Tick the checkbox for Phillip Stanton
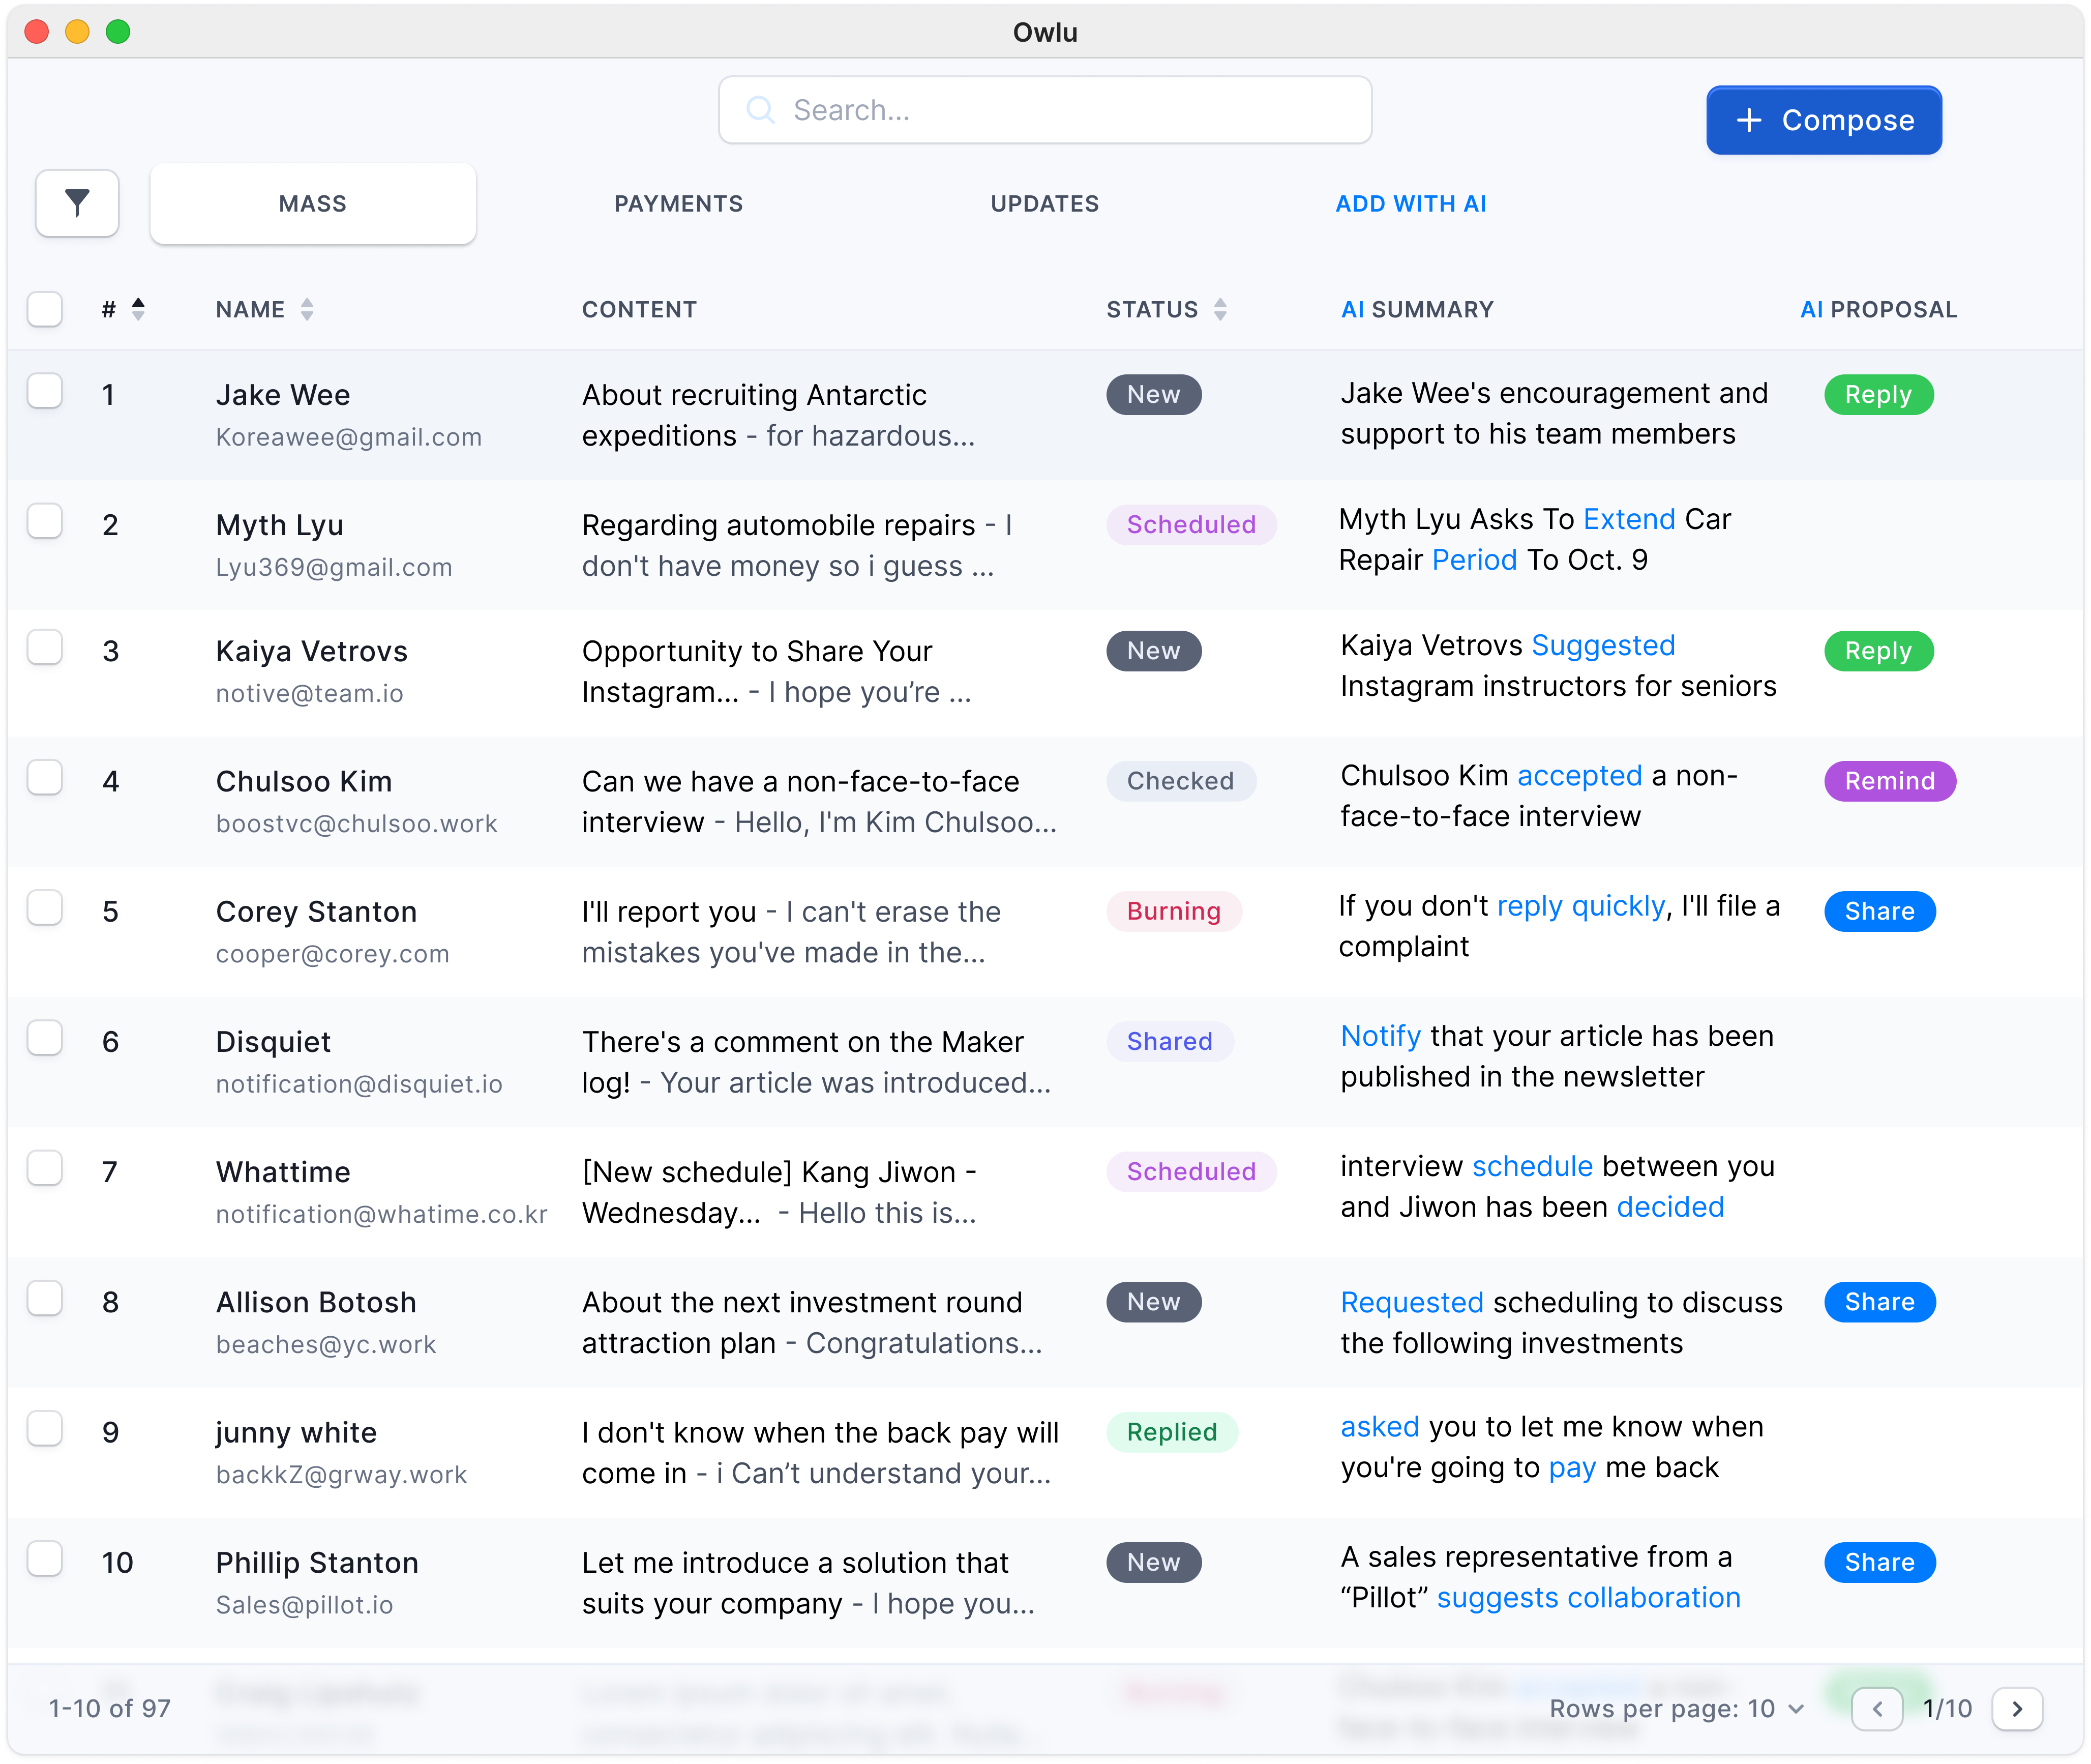 [45, 1559]
